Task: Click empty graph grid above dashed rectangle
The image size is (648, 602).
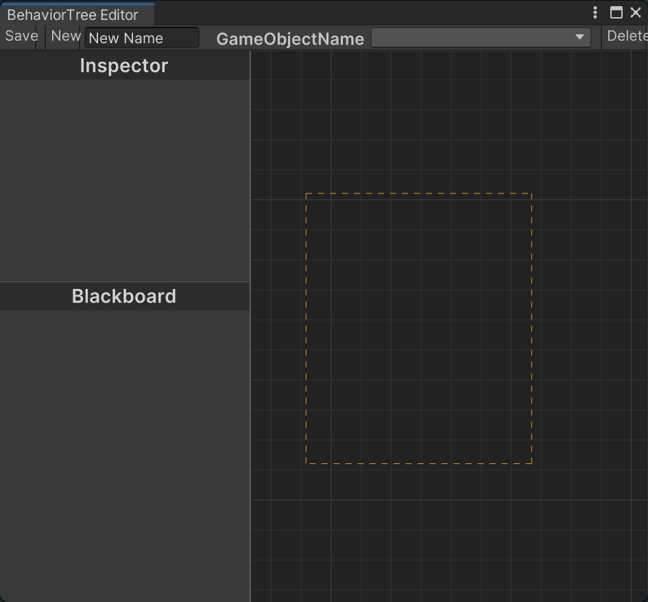Action: point(418,124)
